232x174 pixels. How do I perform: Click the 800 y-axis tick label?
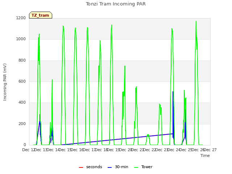point(22,61)
